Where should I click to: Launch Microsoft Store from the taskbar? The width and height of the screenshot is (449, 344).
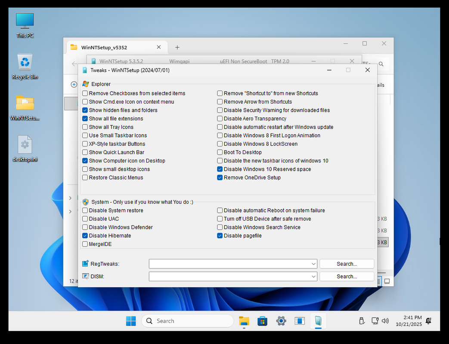coord(262,321)
